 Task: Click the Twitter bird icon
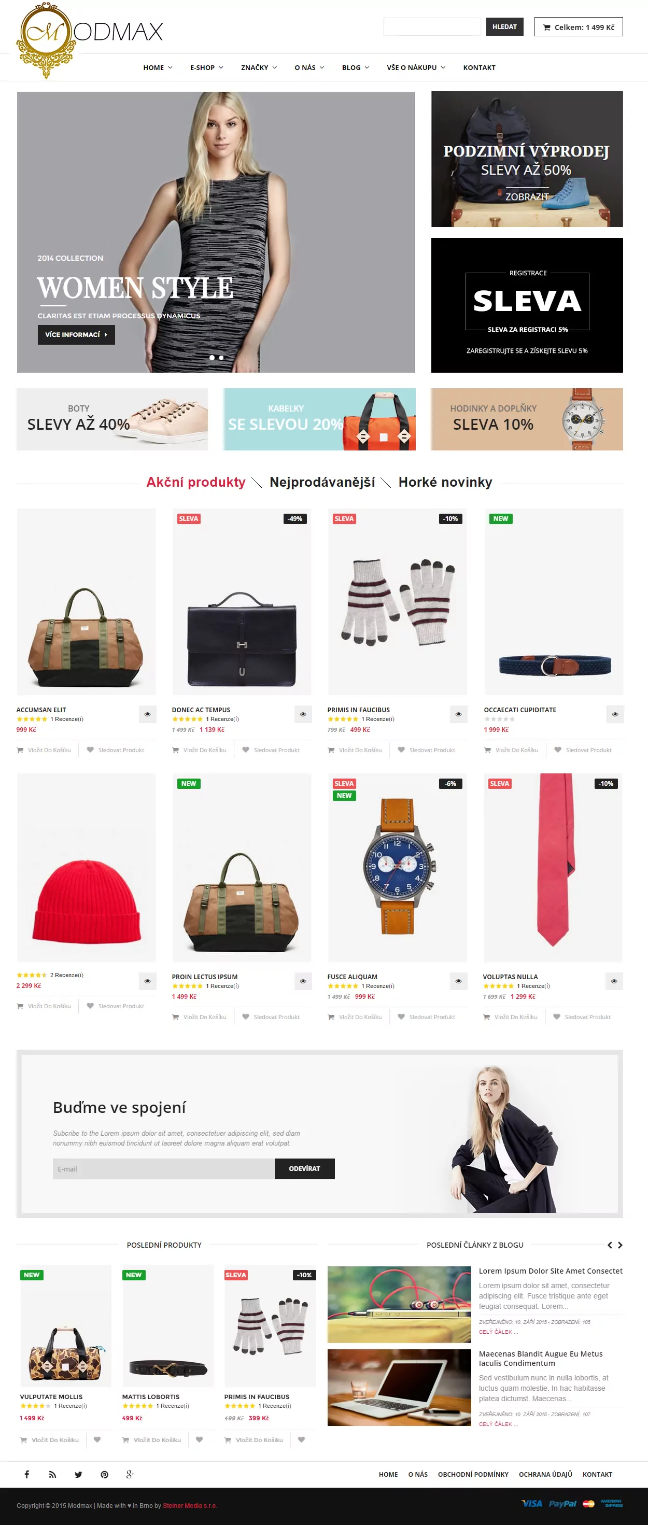[78, 1474]
